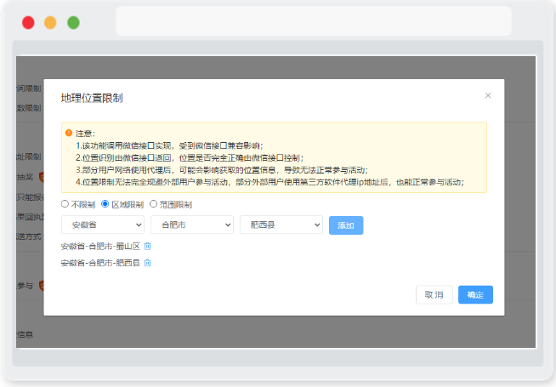The width and height of the screenshot is (556, 387).
Task: Click the 添加 button
Action: (x=346, y=225)
